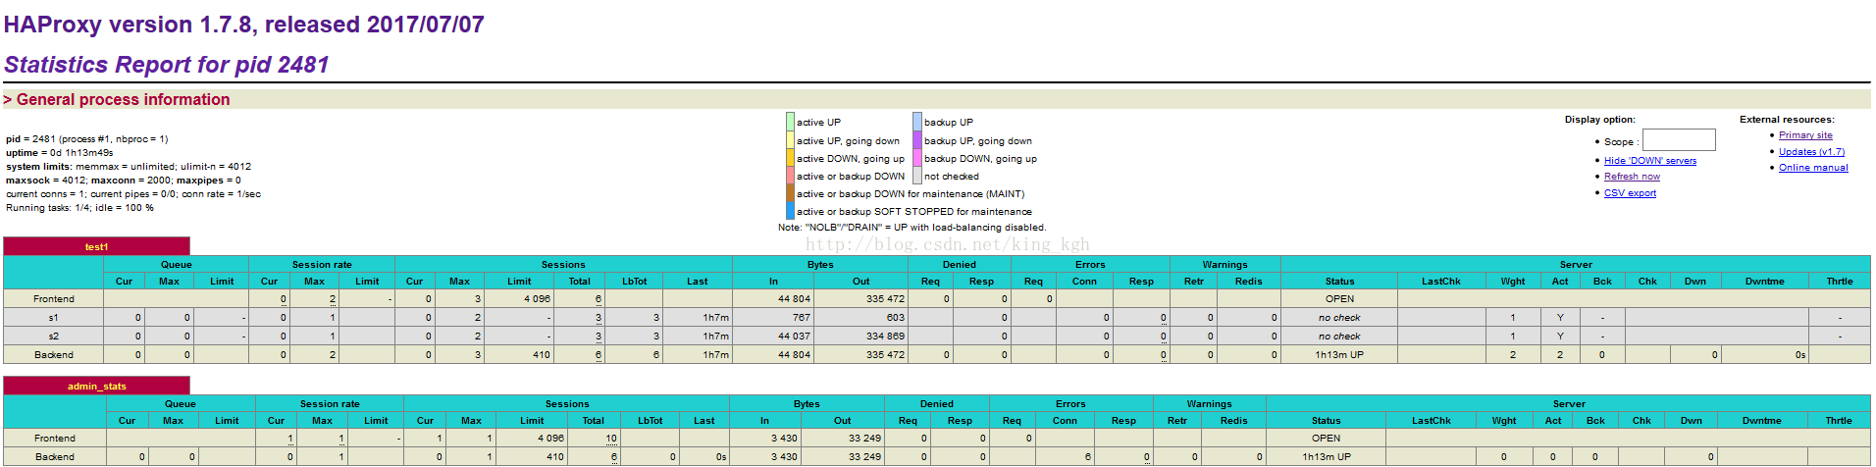
Task: Click Frontend row label in admin_stats table
Action: pos(55,439)
